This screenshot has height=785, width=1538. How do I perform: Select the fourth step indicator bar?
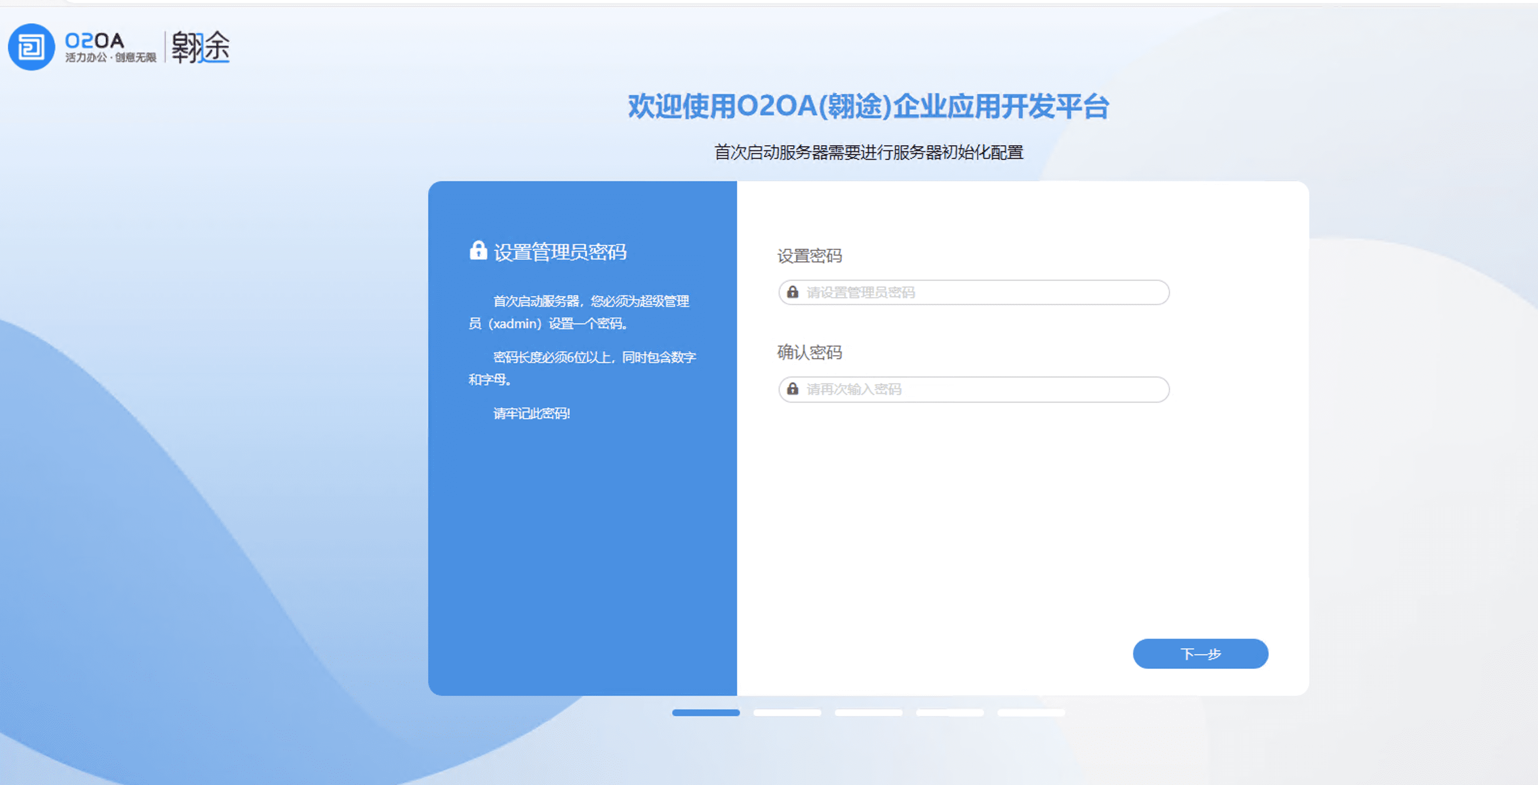click(x=950, y=712)
